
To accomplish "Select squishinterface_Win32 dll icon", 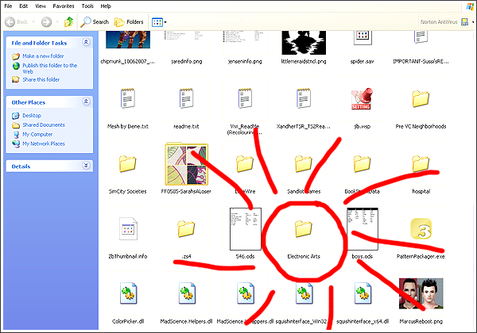I will [x=304, y=293].
